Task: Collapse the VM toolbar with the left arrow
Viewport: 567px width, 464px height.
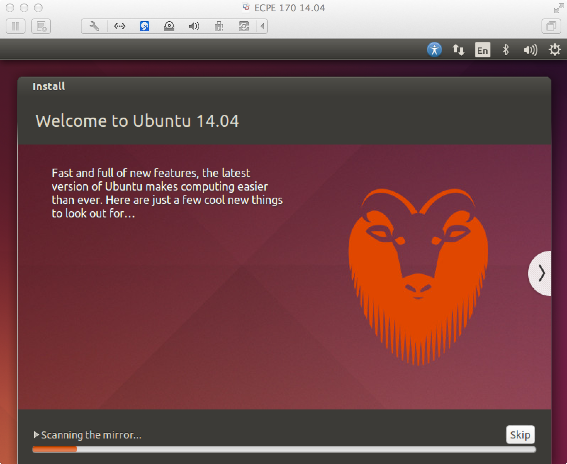Action: [x=262, y=26]
